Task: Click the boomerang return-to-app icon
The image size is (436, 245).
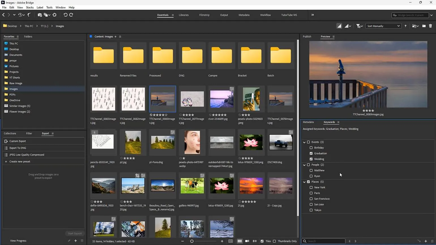Action: [x=29, y=15]
